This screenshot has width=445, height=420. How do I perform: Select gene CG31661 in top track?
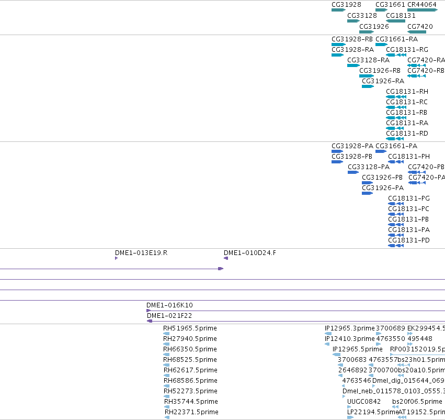[381, 10]
